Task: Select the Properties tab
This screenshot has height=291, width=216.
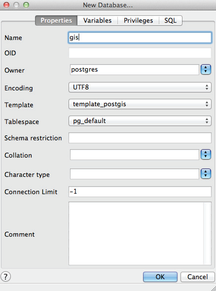Action: 56,20
